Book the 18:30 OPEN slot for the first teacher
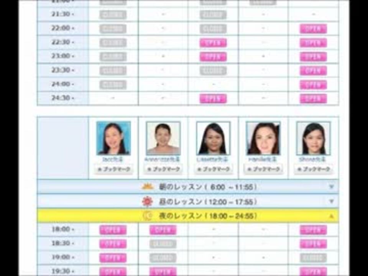Image resolution: width=368 pixels, height=276 pixels. (x=113, y=244)
